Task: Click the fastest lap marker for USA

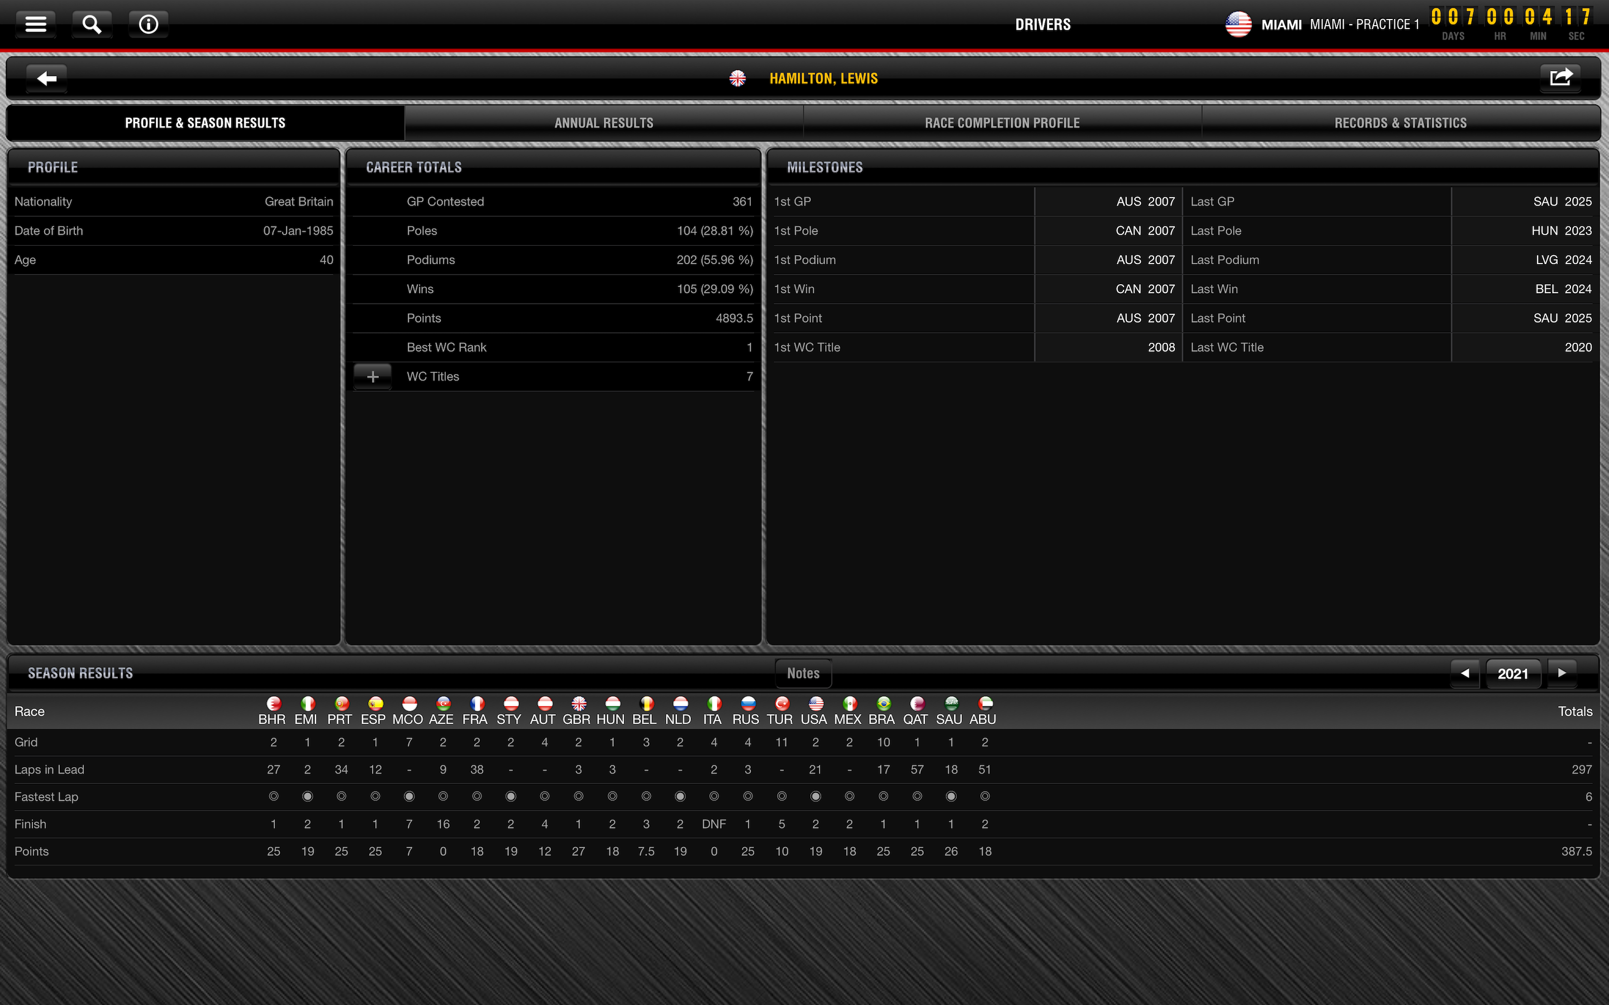Action: (x=816, y=796)
